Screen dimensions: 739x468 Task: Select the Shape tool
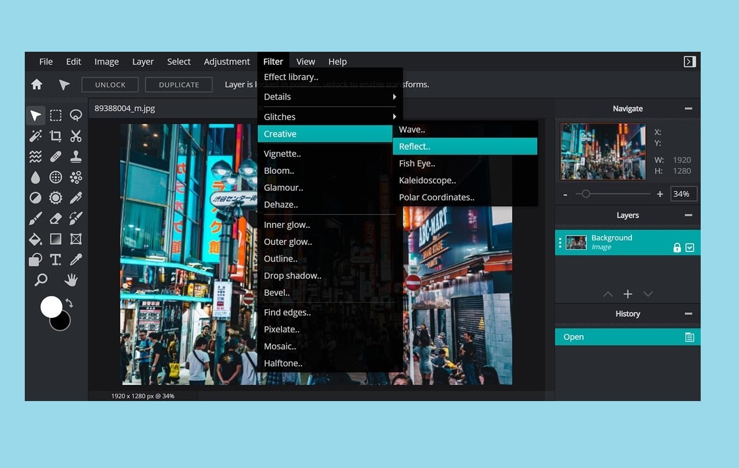pyautogui.click(x=35, y=259)
